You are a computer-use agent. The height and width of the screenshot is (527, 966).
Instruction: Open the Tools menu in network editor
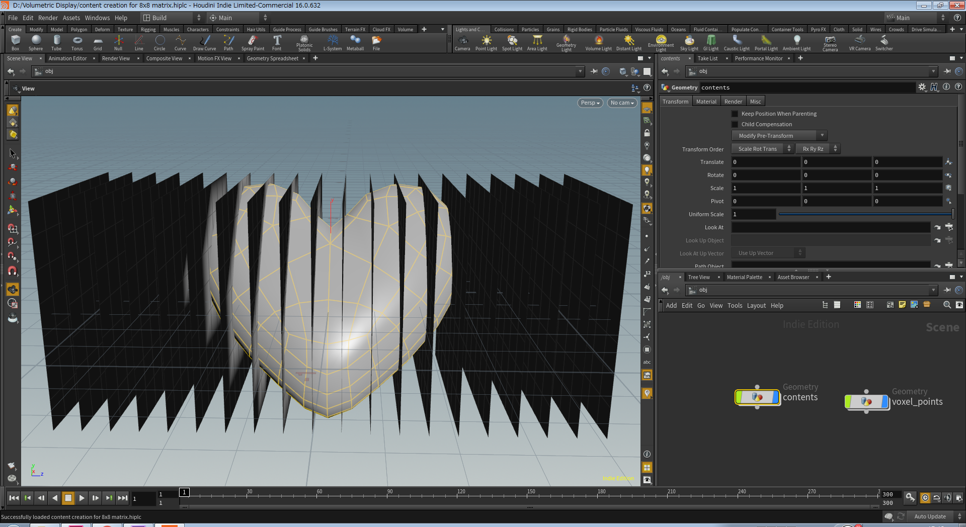point(735,305)
